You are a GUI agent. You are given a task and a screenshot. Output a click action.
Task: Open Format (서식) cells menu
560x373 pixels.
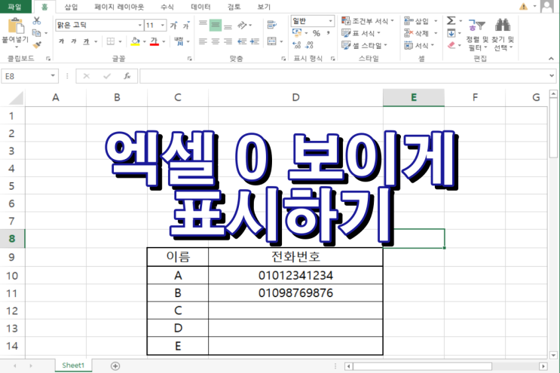[x=419, y=45]
